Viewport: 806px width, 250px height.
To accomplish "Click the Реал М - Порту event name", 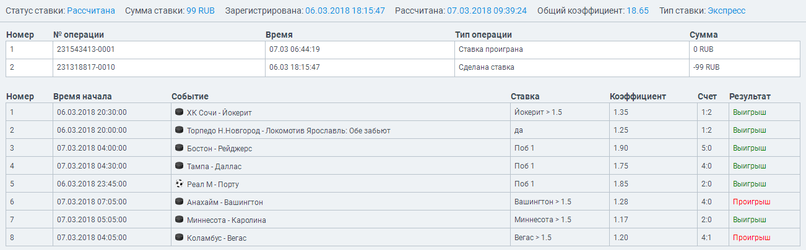I will tap(212, 184).
